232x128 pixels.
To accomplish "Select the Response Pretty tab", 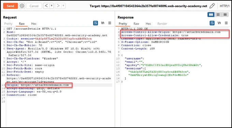I will [x=123, y=23].
